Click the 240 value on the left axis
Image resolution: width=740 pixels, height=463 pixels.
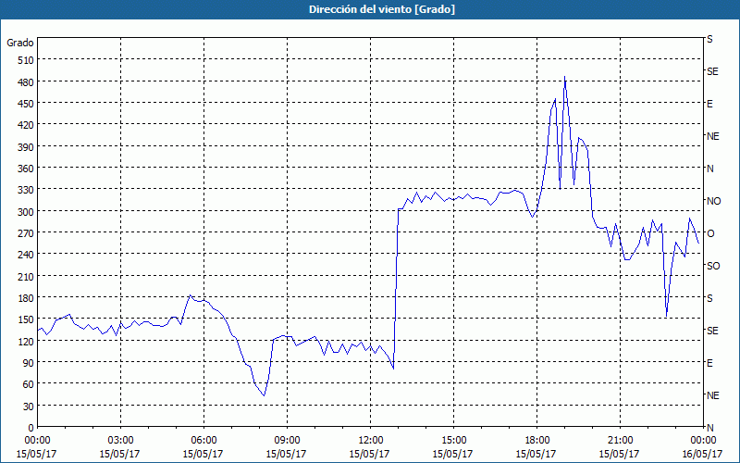pos(26,255)
